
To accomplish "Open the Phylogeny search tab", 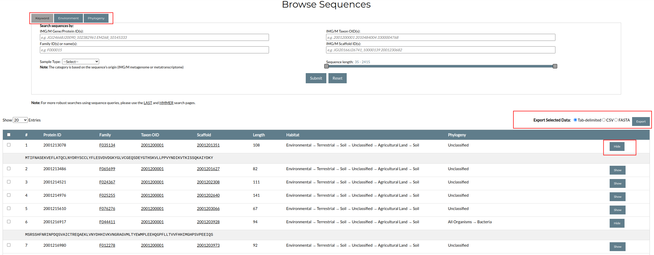I will [96, 18].
